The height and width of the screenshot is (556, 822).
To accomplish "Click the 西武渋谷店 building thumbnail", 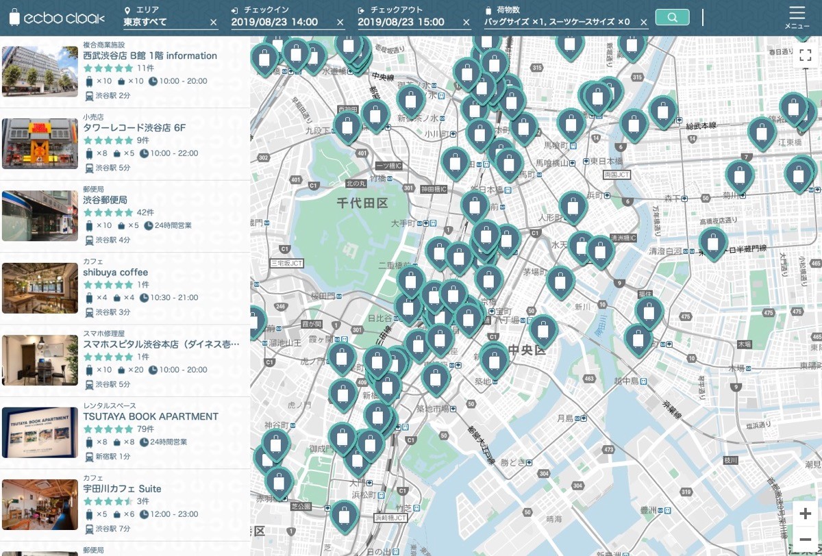I will (40, 71).
